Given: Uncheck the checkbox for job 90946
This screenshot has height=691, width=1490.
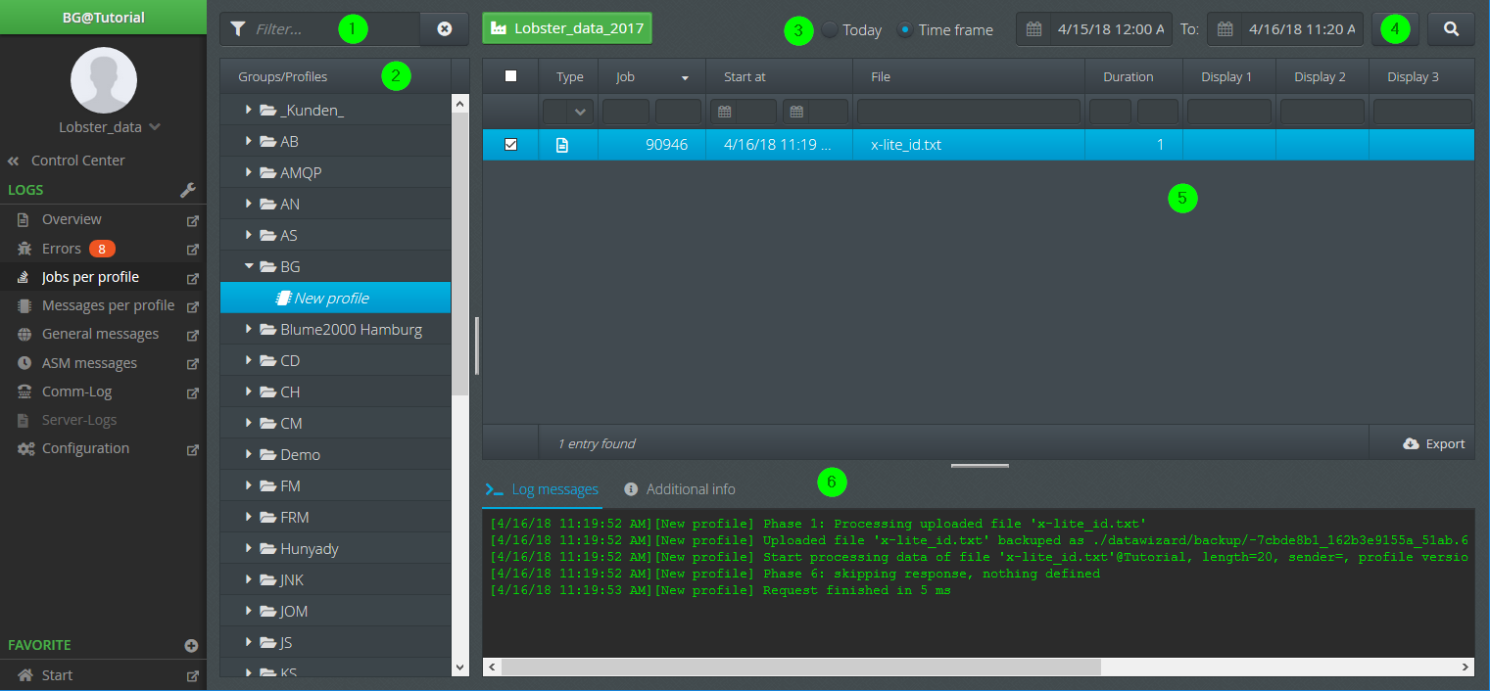Looking at the screenshot, I should [510, 145].
